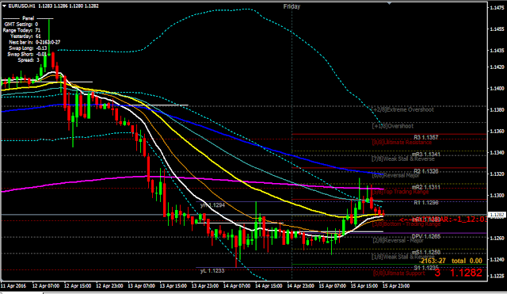Click '14 Apr 15:00' on the time axis
Viewport: 507px width, 294px height.
[269, 286]
